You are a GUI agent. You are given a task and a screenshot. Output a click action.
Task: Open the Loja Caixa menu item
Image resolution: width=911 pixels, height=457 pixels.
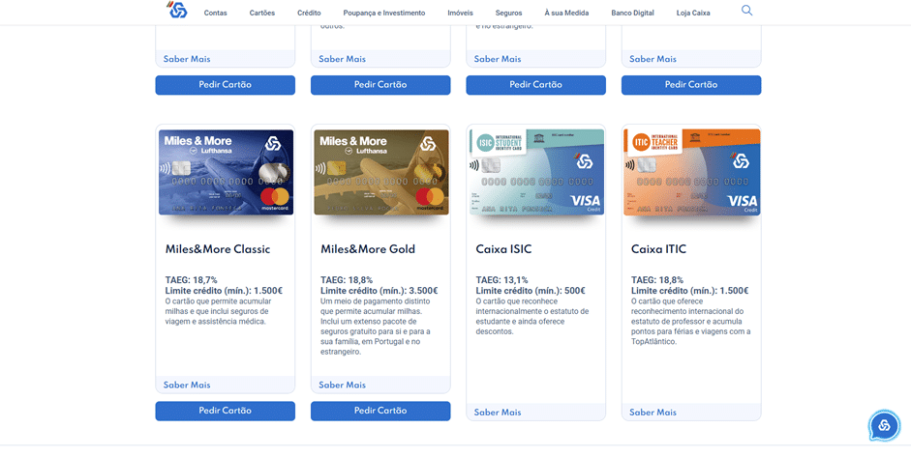coord(693,14)
